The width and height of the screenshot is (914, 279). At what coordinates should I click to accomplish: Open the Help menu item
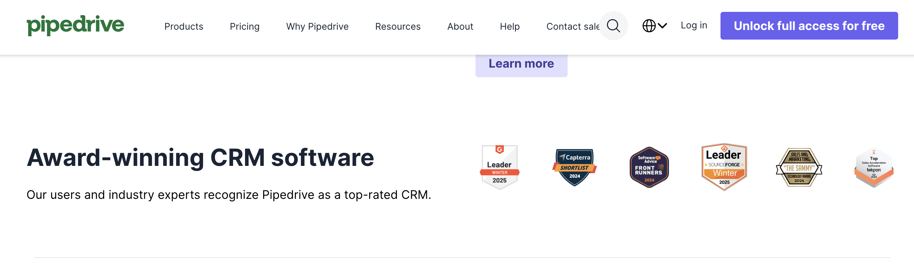(x=510, y=27)
